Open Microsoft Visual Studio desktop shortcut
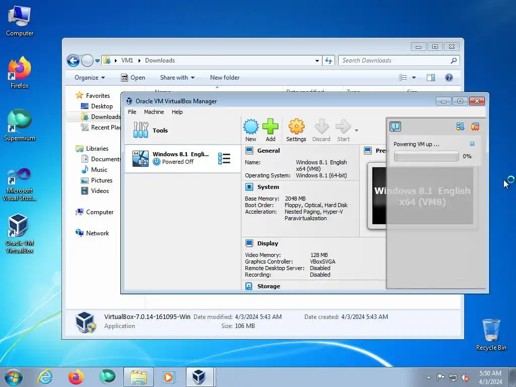Image resolution: width=516 pixels, height=387 pixels. pyautogui.click(x=20, y=184)
